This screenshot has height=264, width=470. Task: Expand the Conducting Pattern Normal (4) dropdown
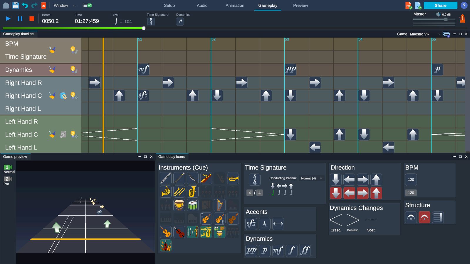click(312, 178)
